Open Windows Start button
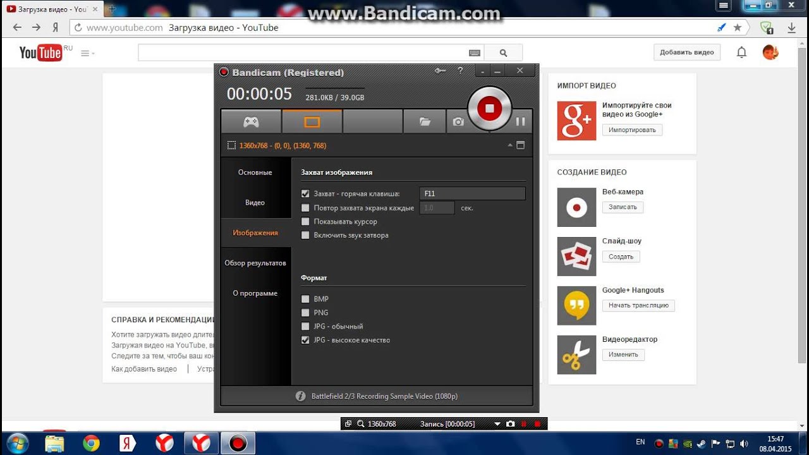 (17, 443)
